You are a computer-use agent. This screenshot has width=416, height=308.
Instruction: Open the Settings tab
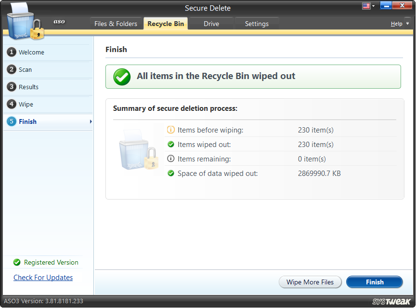[257, 23]
